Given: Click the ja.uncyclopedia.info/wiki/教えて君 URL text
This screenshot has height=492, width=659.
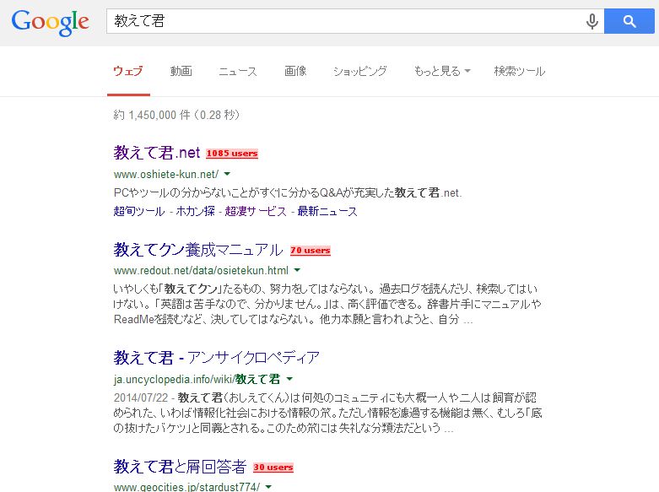Looking at the screenshot, I should click(x=197, y=379).
